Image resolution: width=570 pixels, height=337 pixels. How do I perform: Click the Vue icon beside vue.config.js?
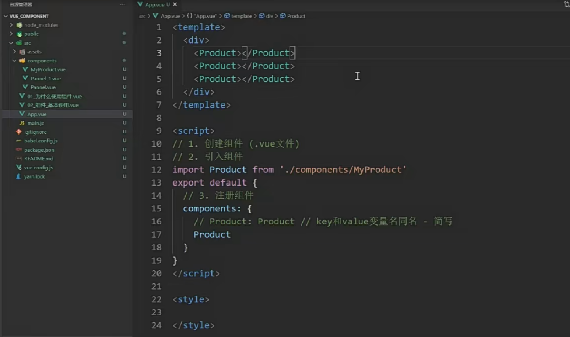click(x=19, y=167)
